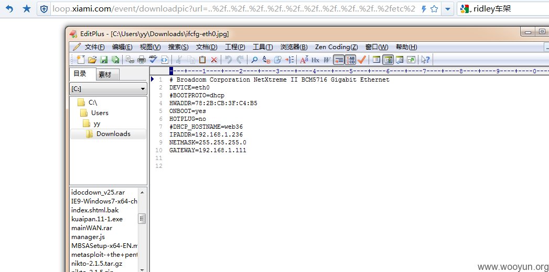Viewport: 549px width, 272px height.
Task: Open the 文件(F) menu
Action: (94, 47)
